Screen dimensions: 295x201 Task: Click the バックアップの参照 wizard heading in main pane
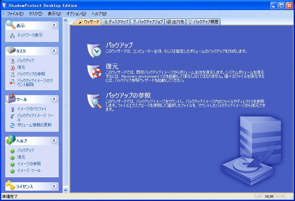pos(128,95)
